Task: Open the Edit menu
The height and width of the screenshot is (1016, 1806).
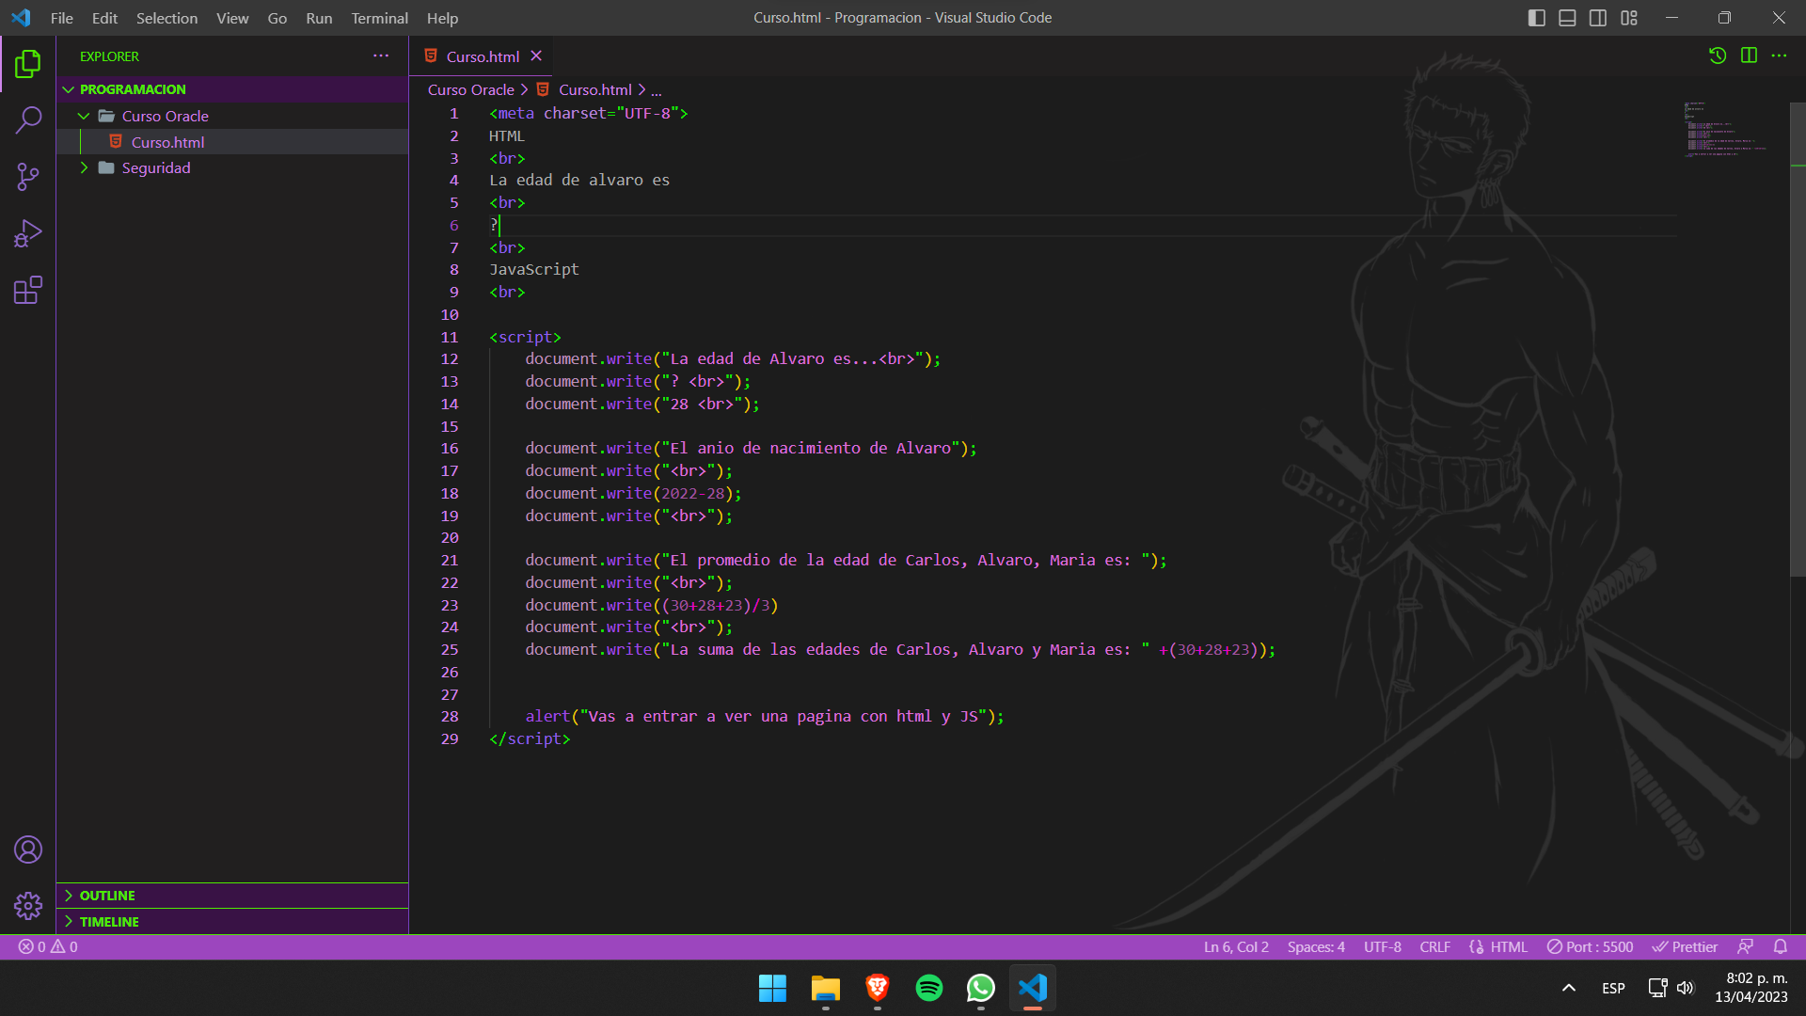Action: point(104,18)
